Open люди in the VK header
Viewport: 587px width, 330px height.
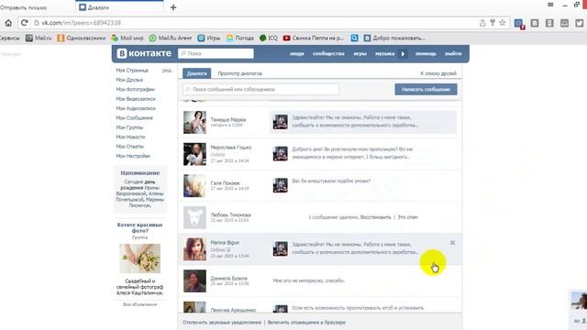point(297,54)
